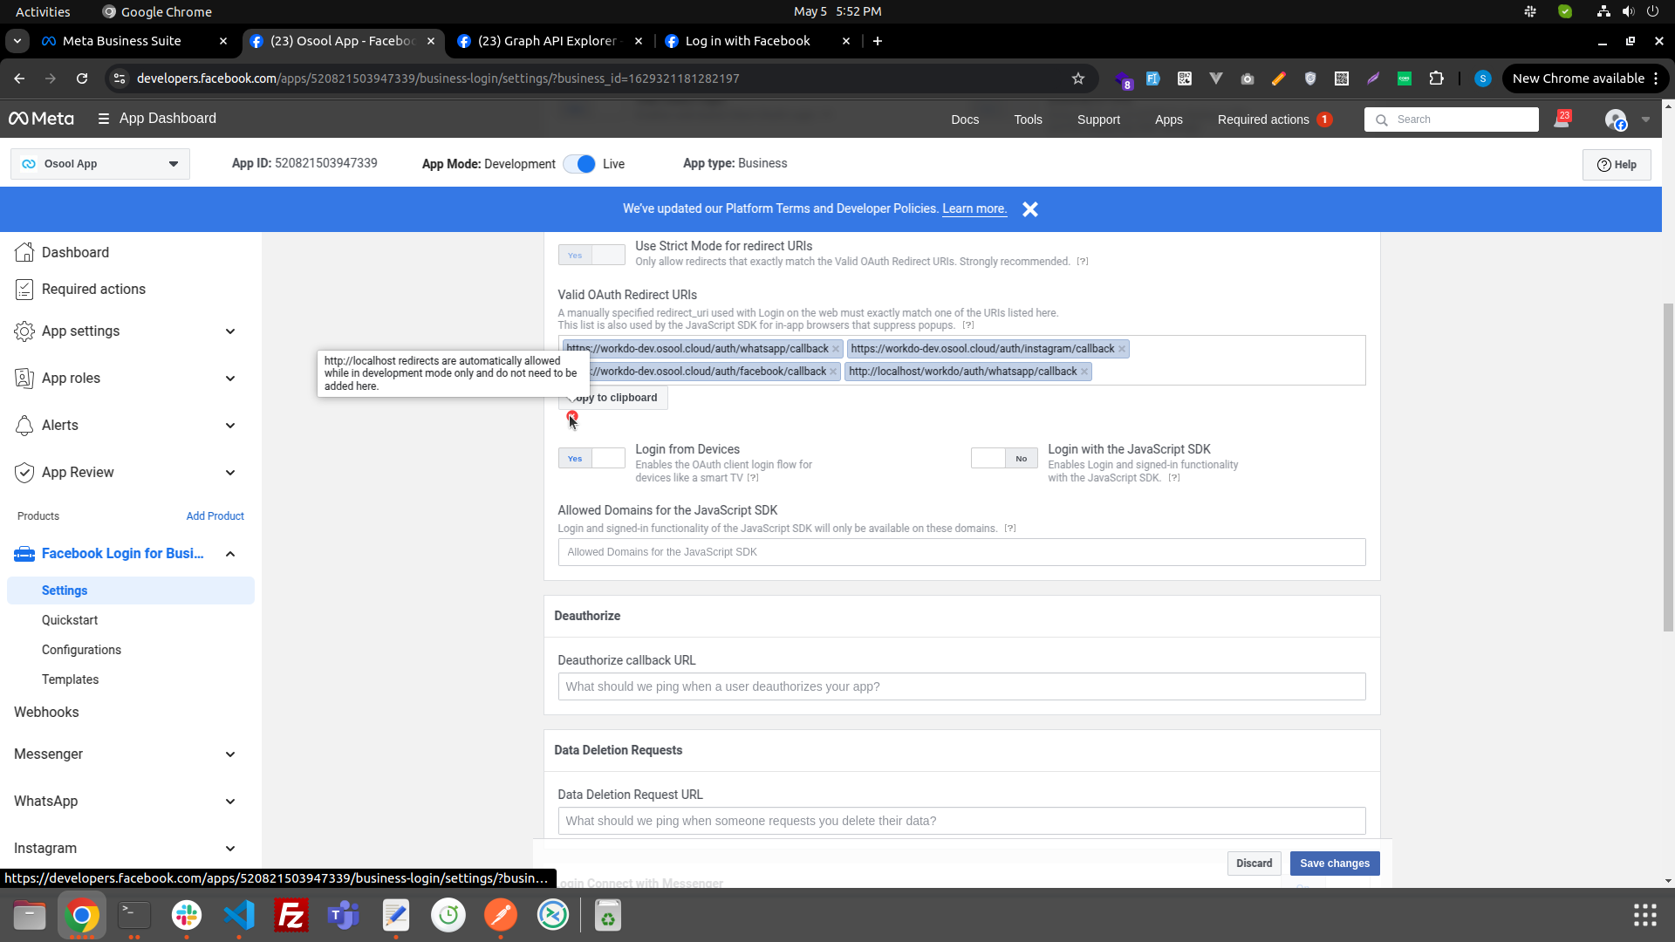Open the Osool App selector dropdown
The height and width of the screenshot is (942, 1675).
tap(100, 164)
